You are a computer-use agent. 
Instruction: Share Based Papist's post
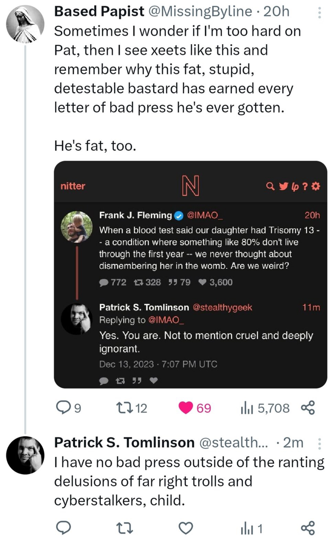point(308,408)
